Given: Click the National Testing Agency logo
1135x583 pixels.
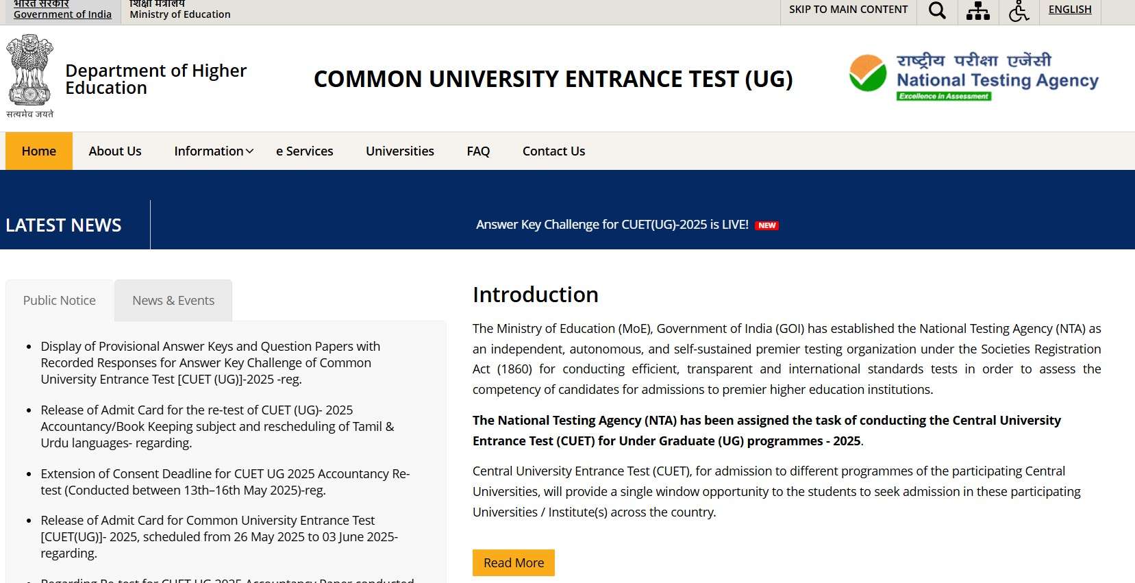Looking at the screenshot, I should pos(973,76).
